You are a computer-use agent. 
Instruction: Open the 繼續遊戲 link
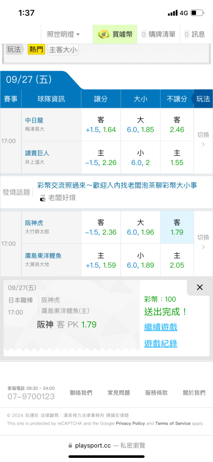[x=160, y=327]
